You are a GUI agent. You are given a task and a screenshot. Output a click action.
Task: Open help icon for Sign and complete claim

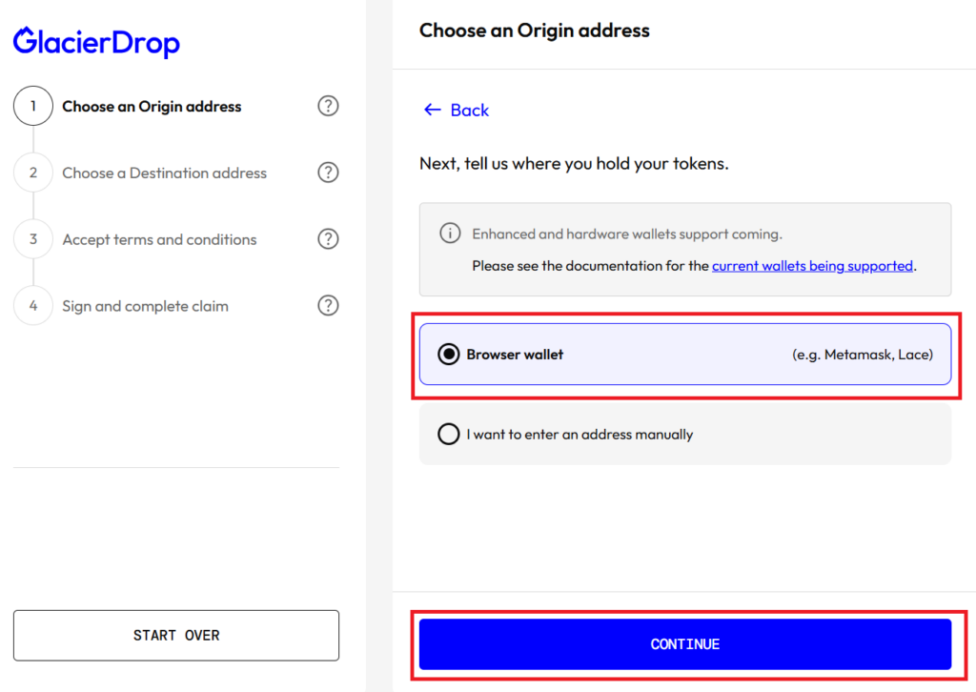coord(328,306)
